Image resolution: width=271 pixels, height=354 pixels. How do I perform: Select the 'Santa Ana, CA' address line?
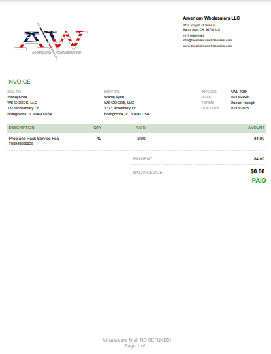pyautogui.click(x=201, y=29)
